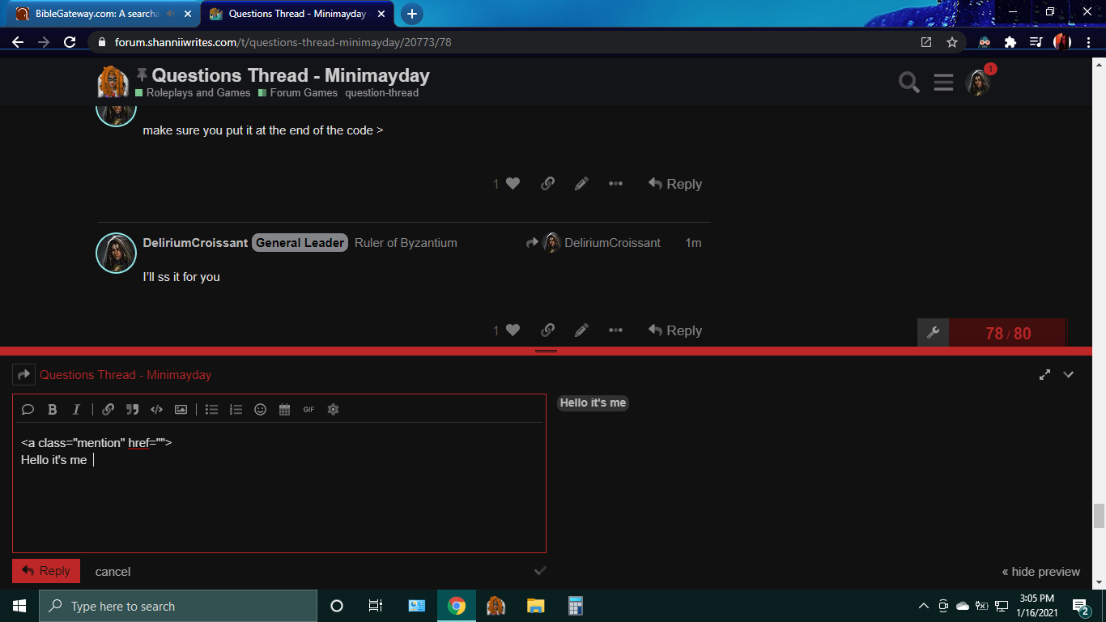Insert a GIF using the composer toolbar

308,410
